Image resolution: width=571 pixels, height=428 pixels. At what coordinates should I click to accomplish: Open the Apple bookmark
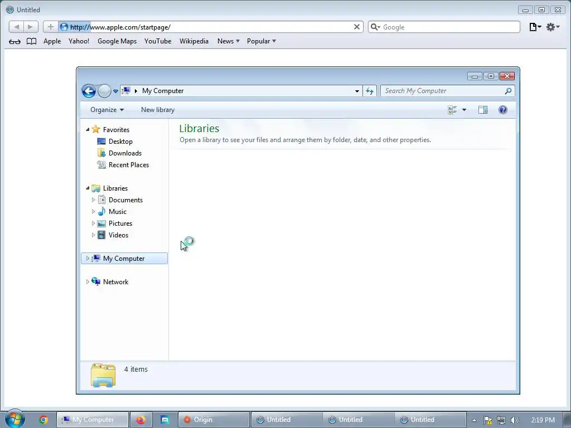coord(52,41)
